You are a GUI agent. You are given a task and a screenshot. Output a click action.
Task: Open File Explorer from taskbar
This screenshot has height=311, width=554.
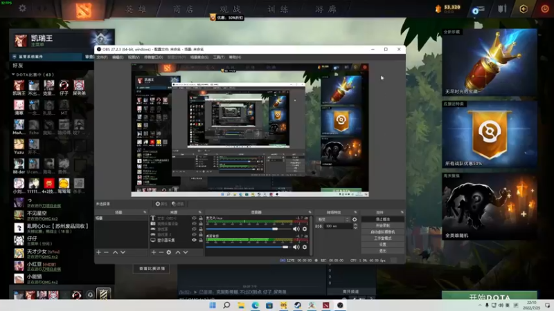(x=241, y=305)
